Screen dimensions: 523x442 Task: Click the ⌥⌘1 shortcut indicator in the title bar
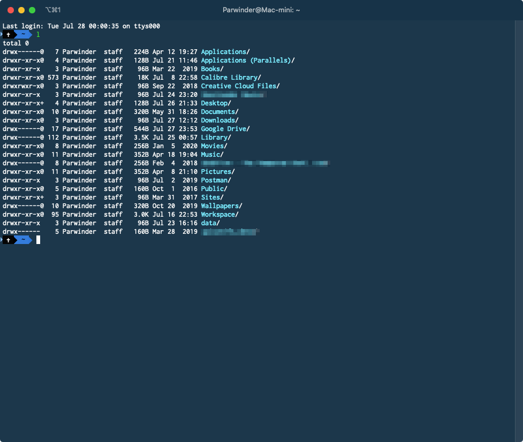[53, 10]
